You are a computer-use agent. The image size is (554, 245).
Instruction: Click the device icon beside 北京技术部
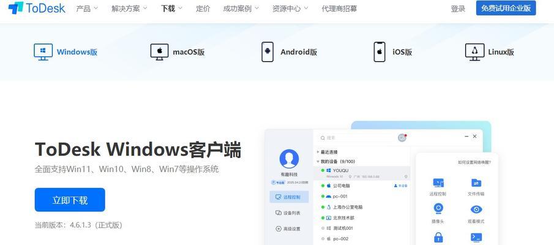[328, 218]
